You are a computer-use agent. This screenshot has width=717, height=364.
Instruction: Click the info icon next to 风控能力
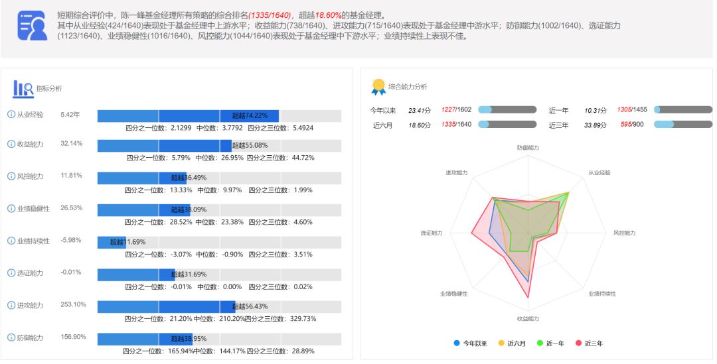(11, 176)
